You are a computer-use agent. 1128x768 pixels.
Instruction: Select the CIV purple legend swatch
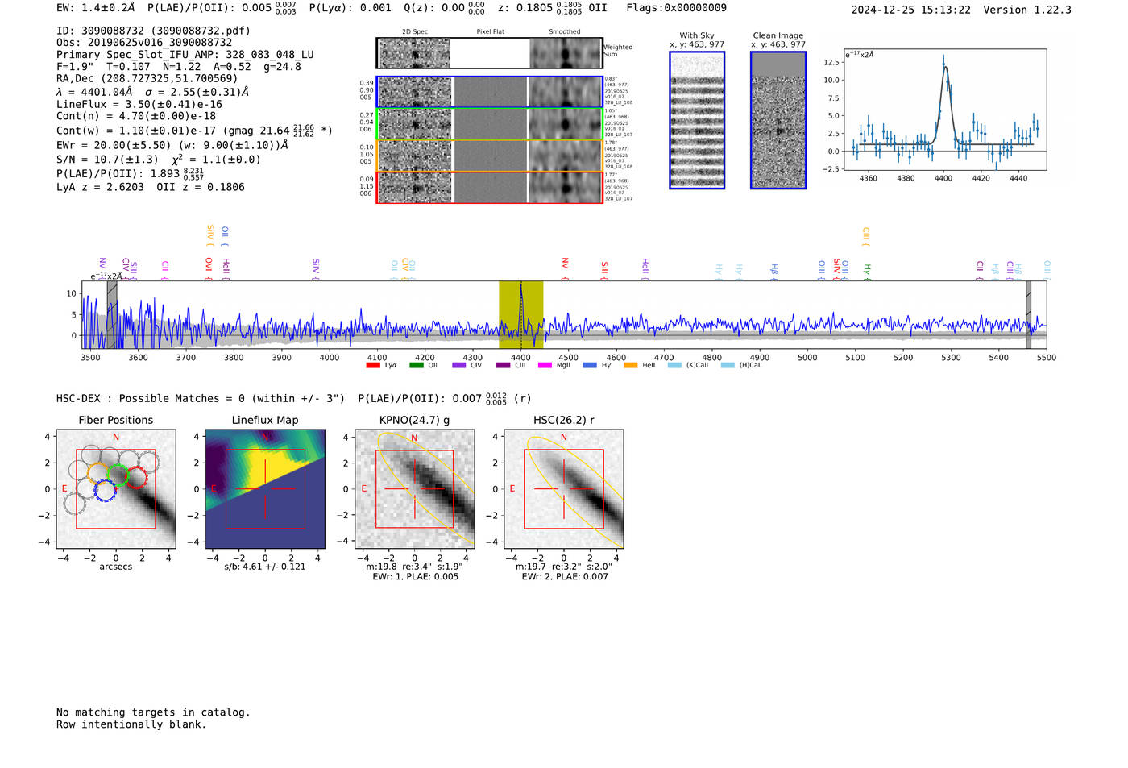tap(458, 365)
